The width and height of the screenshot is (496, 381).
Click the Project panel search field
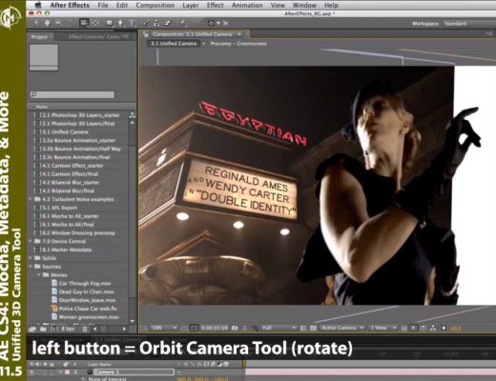[72, 94]
